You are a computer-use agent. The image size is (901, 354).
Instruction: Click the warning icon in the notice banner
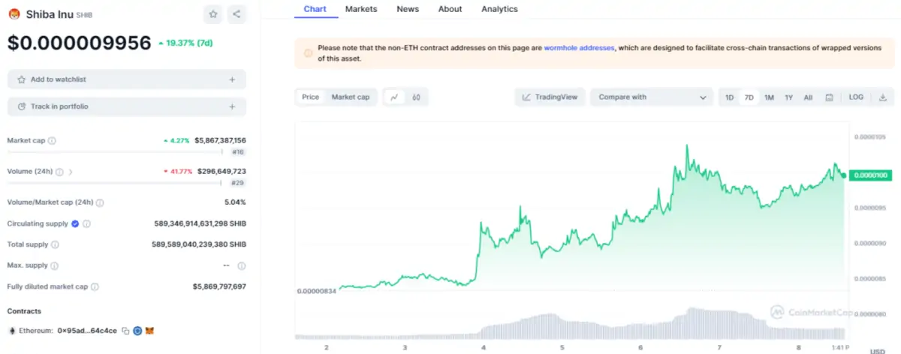pyautogui.click(x=307, y=53)
